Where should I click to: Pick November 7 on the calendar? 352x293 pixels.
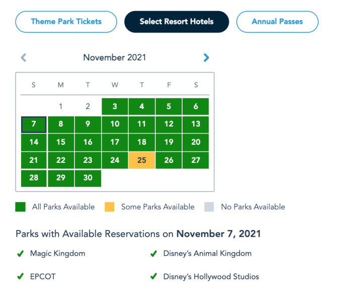tap(34, 124)
